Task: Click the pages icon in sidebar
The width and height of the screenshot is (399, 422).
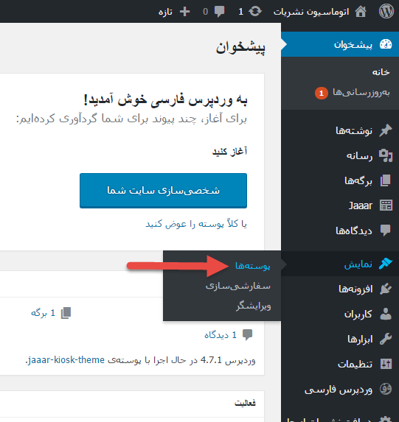Action: [x=386, y=180]
